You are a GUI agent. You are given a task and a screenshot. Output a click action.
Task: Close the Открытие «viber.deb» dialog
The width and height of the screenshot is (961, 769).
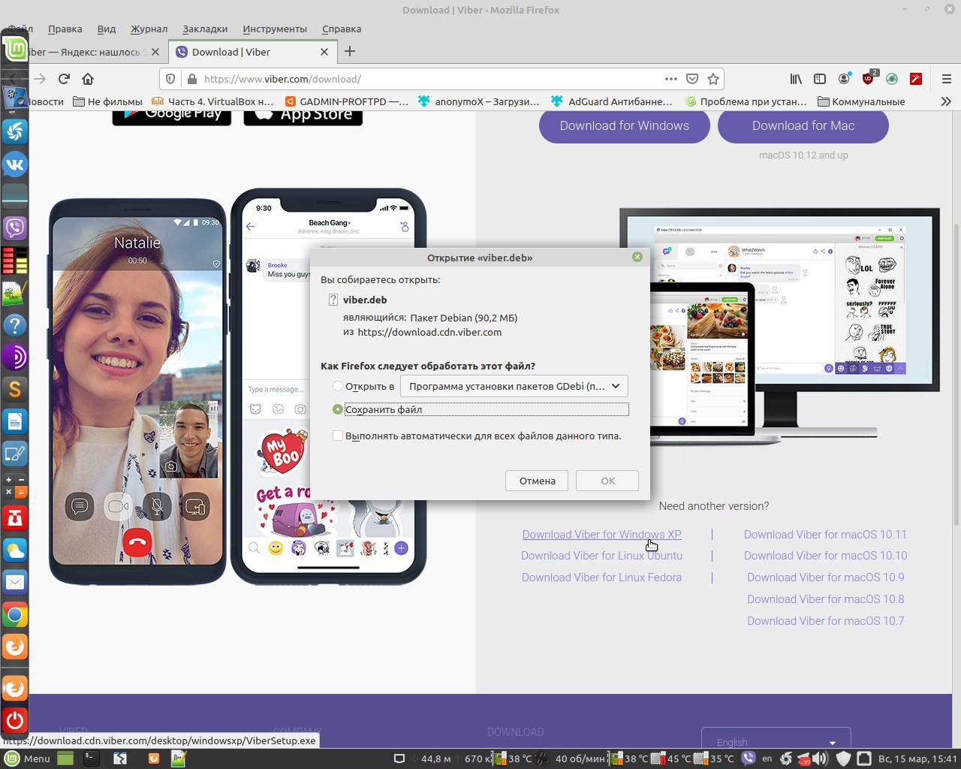[637, 257]
